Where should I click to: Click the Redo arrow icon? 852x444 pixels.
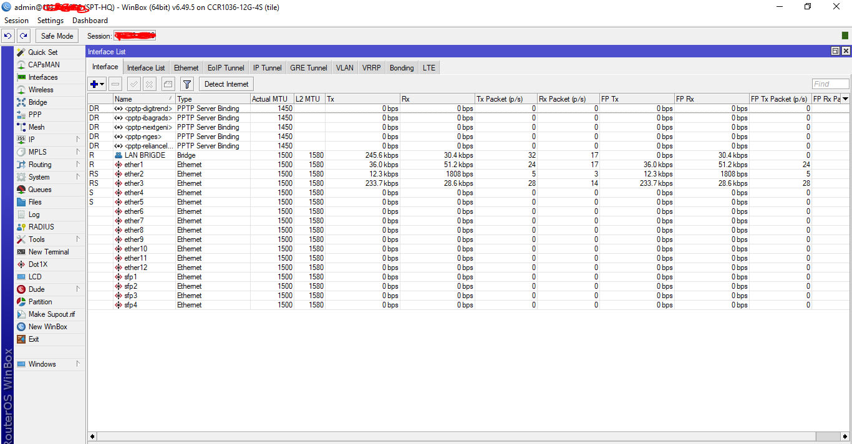pyautogui.click(x=23, y=36)
